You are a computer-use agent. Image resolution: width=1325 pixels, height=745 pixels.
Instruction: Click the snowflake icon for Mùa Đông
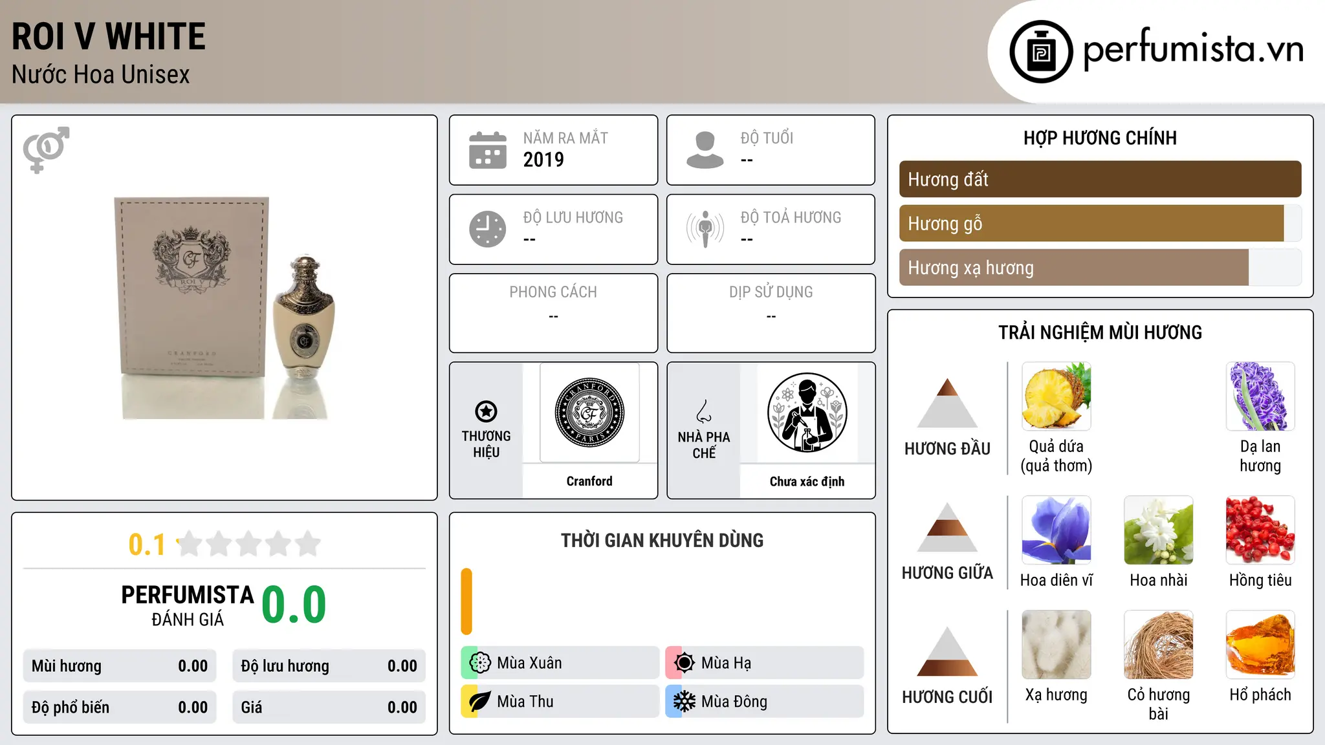pos(684,702)
